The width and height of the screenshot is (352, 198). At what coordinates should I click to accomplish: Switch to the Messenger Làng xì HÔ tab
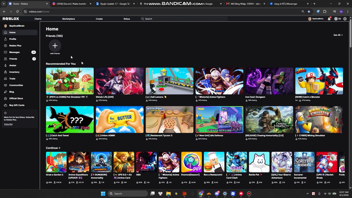289,4
